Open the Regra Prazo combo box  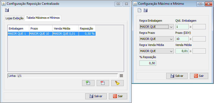coord(157,39)
